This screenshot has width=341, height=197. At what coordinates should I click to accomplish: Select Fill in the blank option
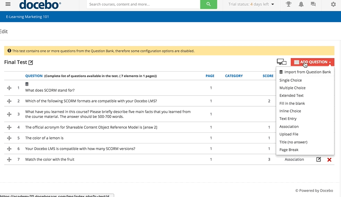(x=292, y=104)
